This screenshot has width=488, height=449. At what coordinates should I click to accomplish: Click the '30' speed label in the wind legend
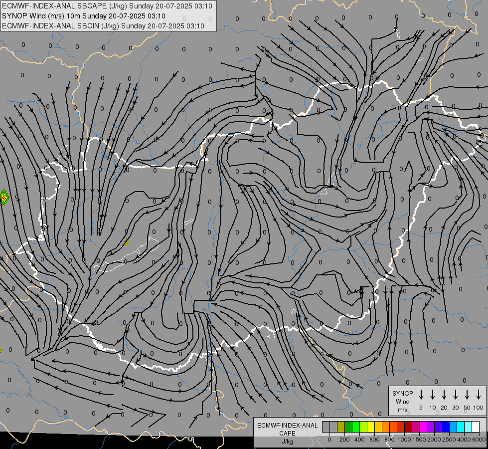456,408
